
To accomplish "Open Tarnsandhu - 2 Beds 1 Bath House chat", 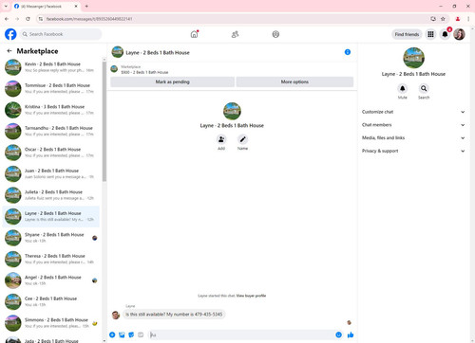I will (x=51, y=131).
